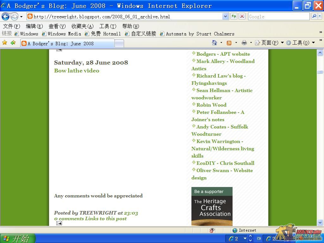Click the Print icon in toolbar
This screenshot has height=243, width=324.
coord(244,43)
